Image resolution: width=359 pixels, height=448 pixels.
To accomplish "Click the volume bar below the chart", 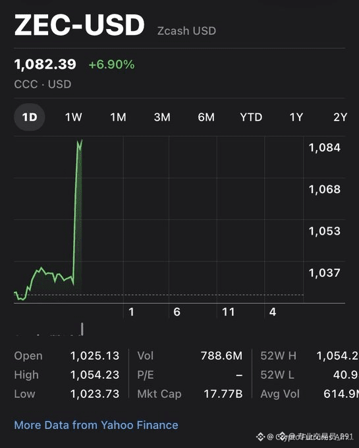I will tap(82, 329).
